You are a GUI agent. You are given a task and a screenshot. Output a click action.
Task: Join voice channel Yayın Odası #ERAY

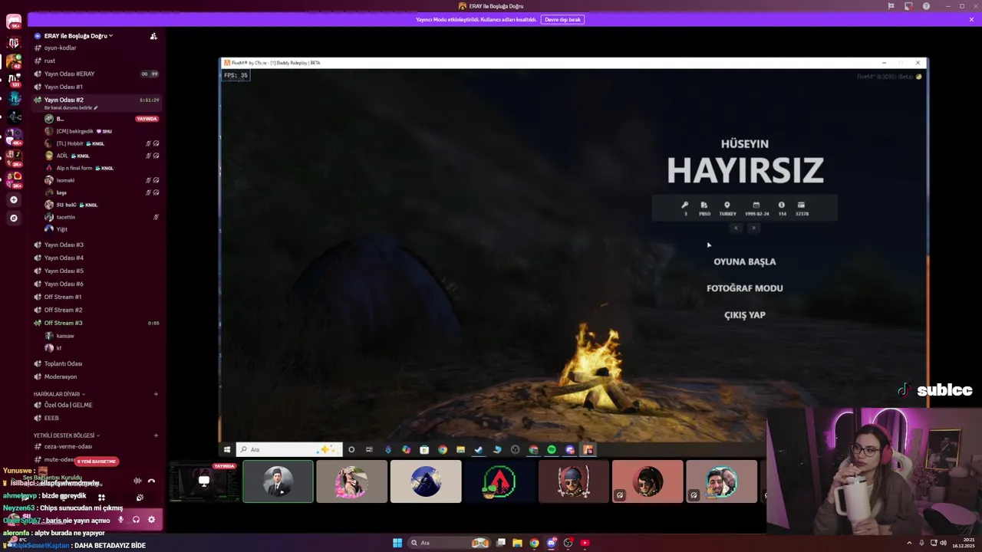[95, 74]
